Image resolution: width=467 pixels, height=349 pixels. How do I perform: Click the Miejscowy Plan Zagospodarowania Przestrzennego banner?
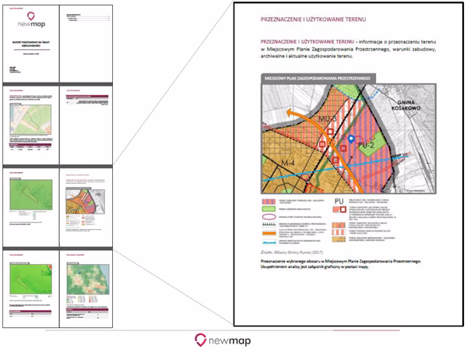pos(318,79)
